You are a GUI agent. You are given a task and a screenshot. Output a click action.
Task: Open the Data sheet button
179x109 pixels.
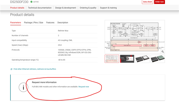click(147, 2)
